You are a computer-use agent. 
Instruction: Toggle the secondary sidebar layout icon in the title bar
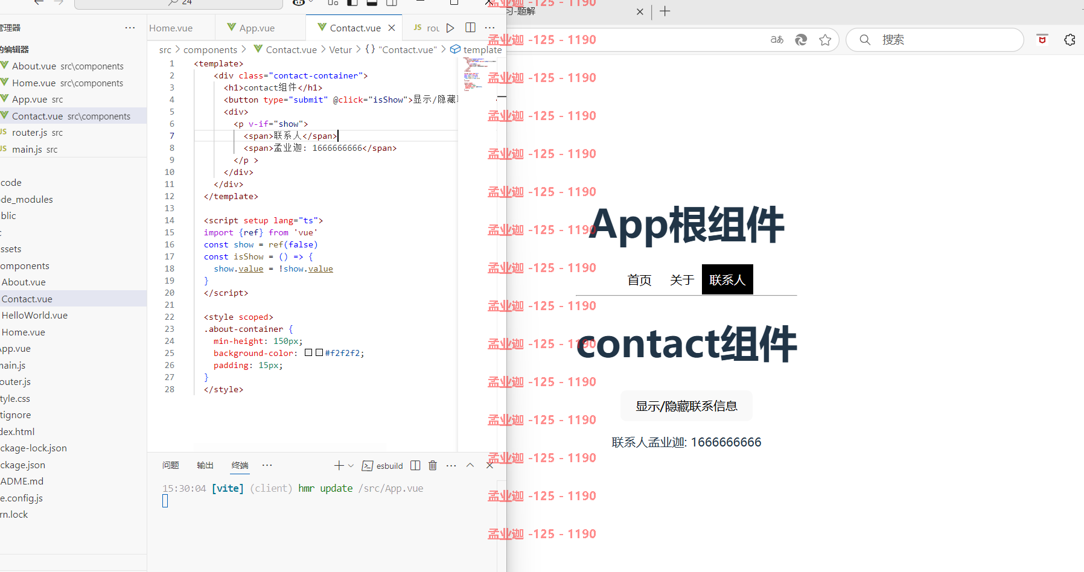[x=392, y=2]
